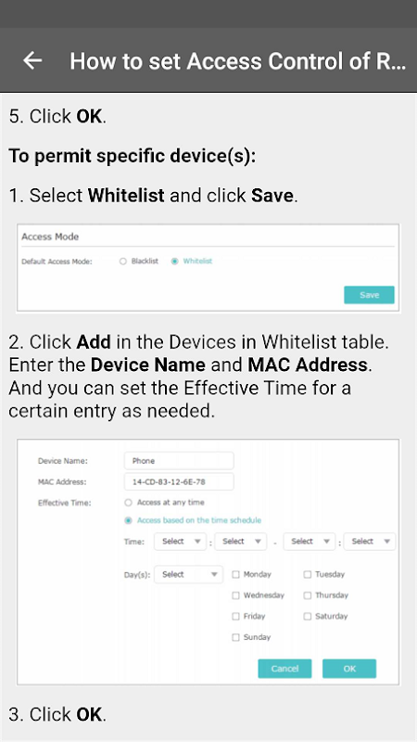Screen dimensions: 417x742
Task: Open the third Time Select dropdown
Action: point(310,542)
